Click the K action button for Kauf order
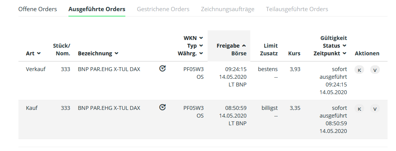396x151 pixels. point(359,109)
